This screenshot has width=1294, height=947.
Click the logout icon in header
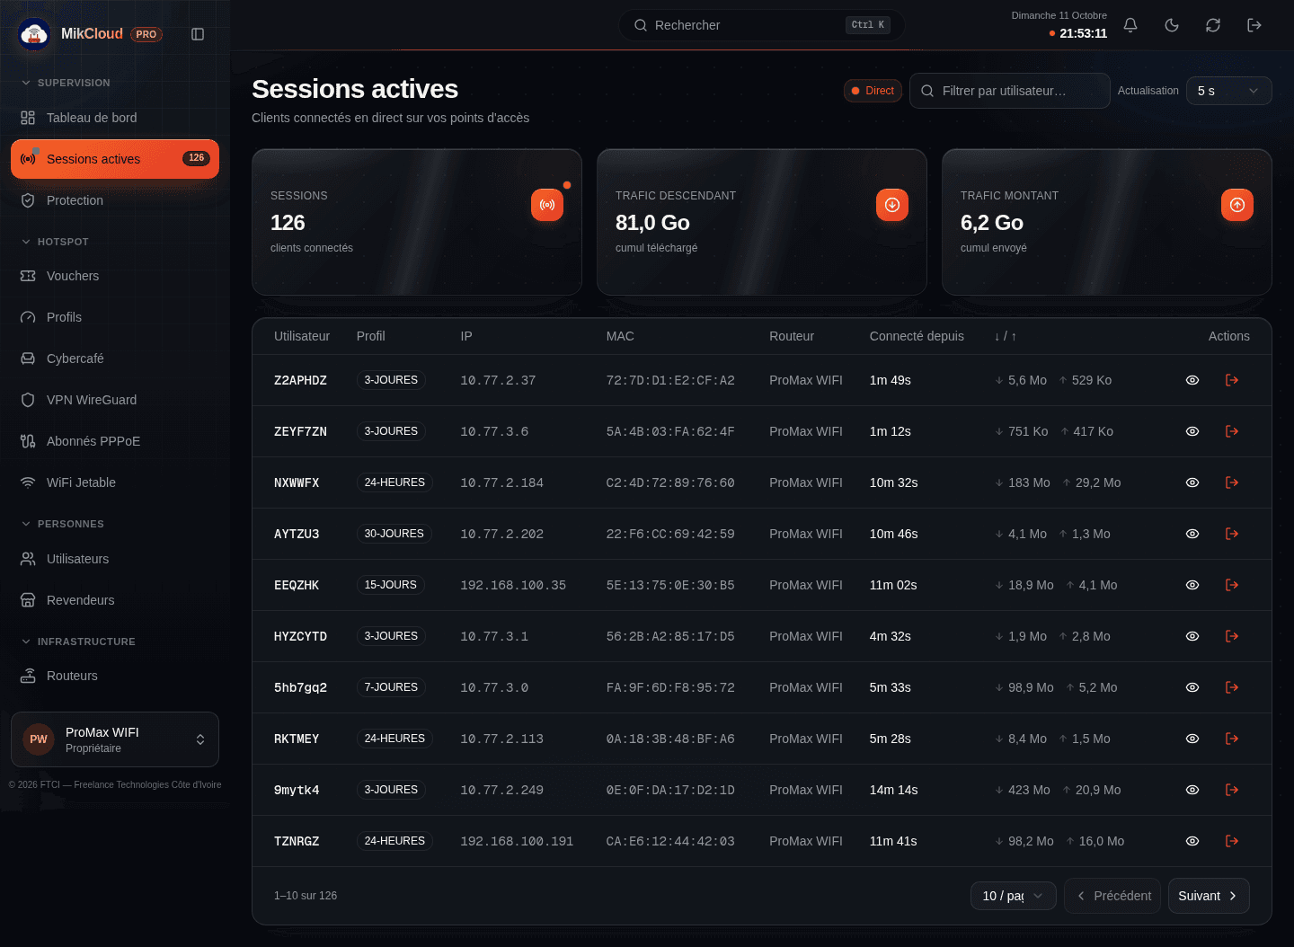pyautogui.click(x=1254, y=25)
